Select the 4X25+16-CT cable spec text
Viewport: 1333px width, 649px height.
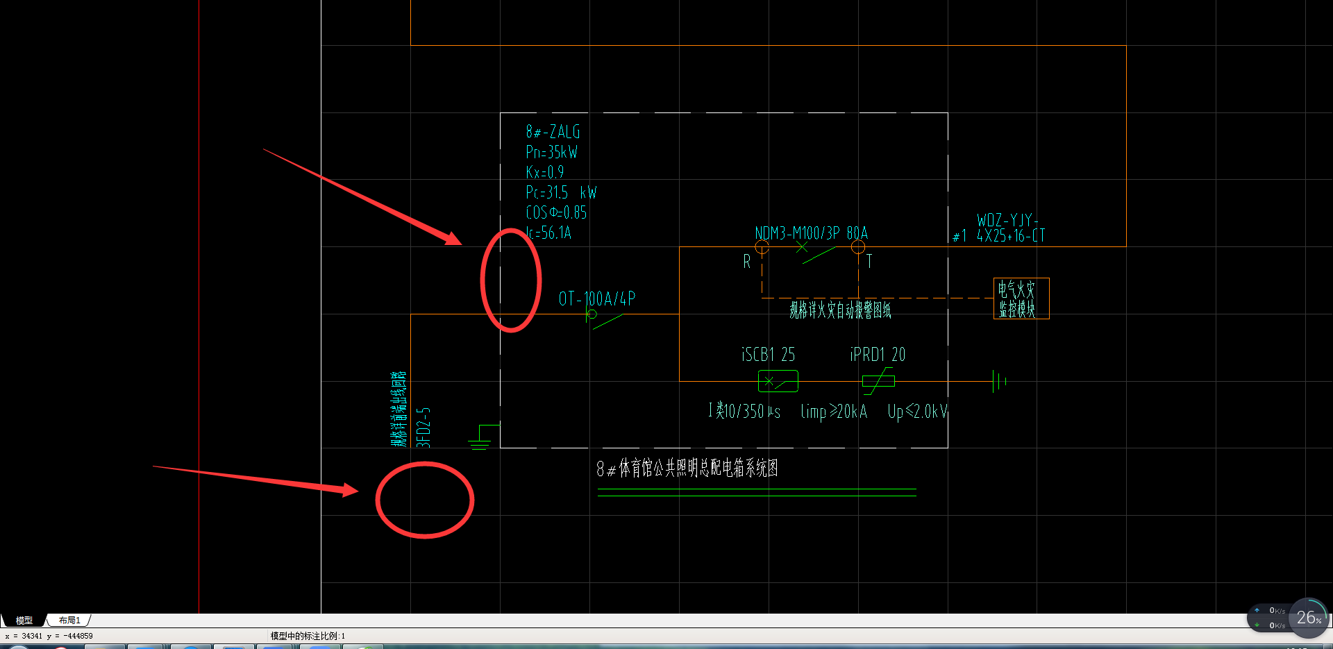[1011, 236]
